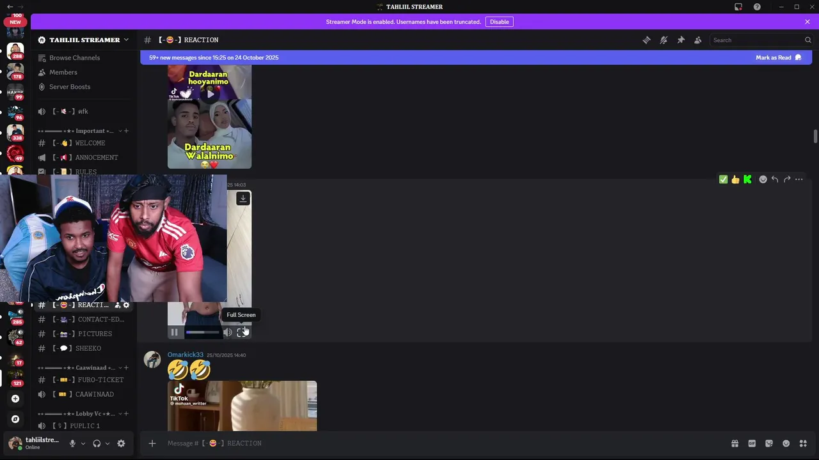The width and height of the screenshot is (819, 460).
Task: Toggle headphones deafen in user panel
Action: (x=97, y=443)
